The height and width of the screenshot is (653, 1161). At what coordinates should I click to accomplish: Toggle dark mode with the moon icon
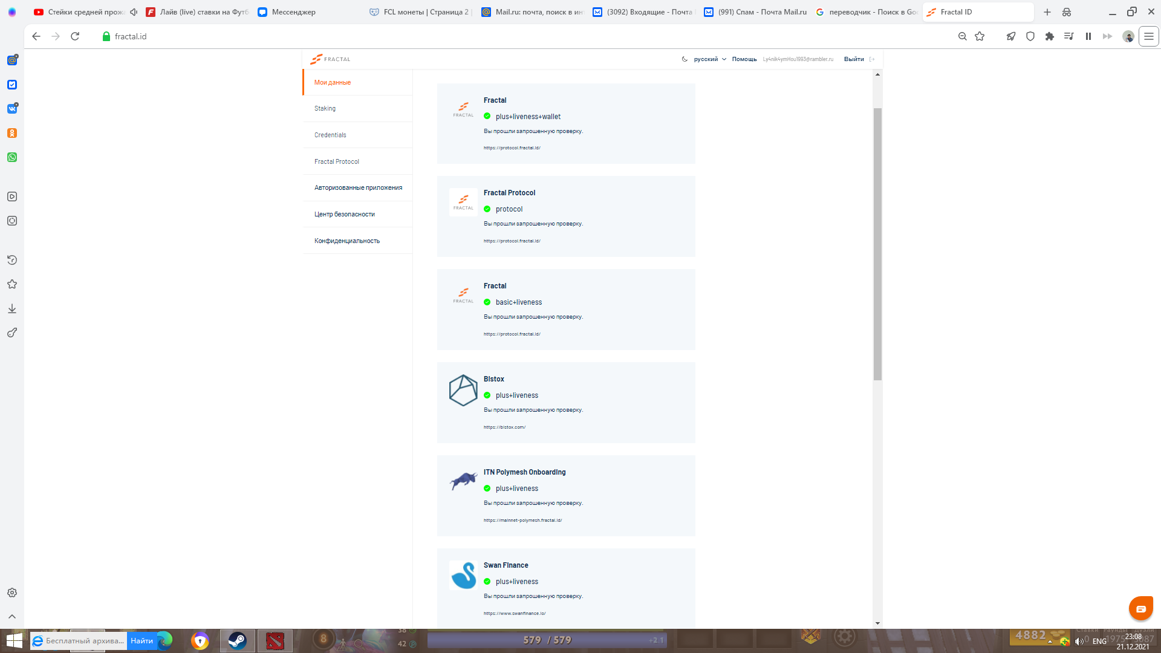[685, 59]
